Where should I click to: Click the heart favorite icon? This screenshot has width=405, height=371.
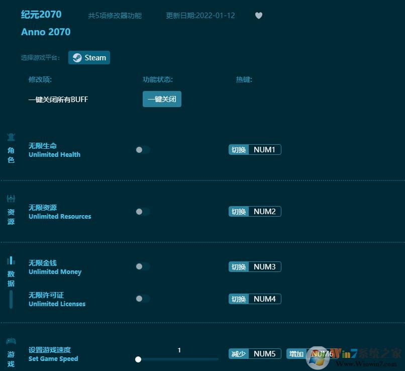pyautogui.click(x=259, y=16)
